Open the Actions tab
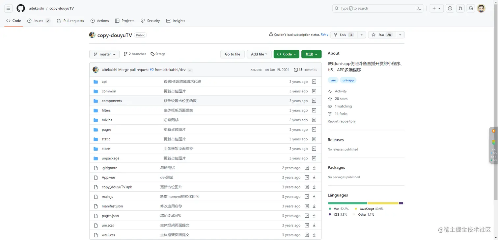The image size is (498, 240). coord(99,21)
